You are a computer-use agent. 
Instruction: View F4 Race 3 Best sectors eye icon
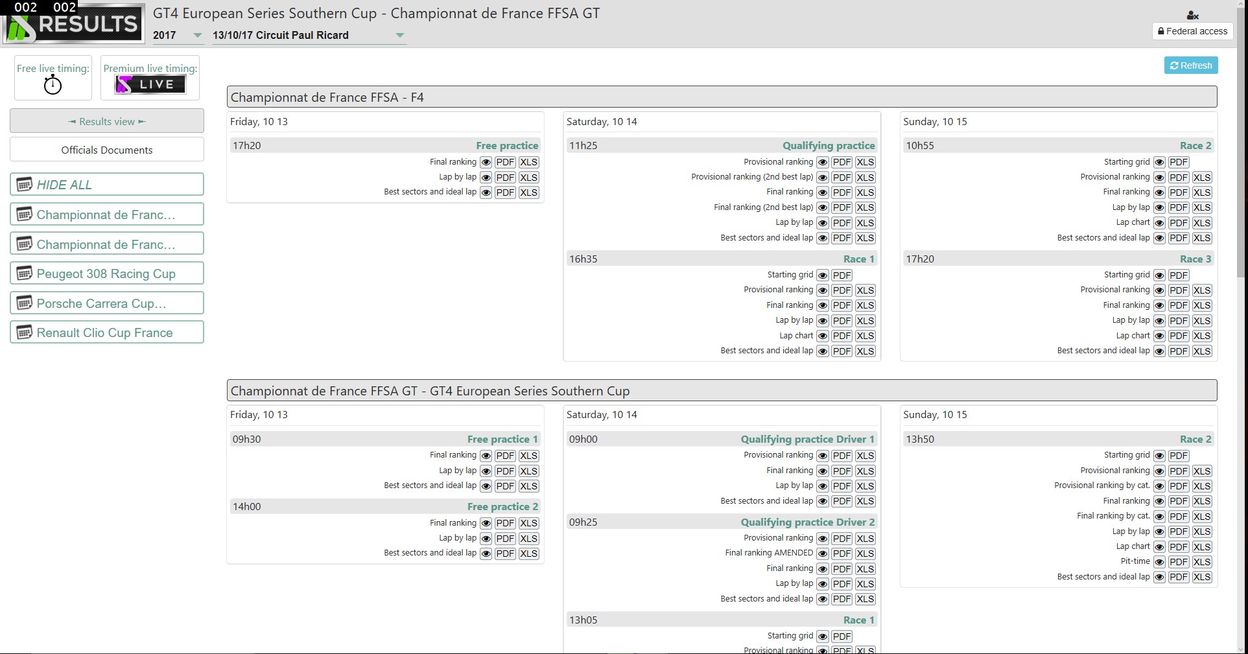[x=1160, y=351]
